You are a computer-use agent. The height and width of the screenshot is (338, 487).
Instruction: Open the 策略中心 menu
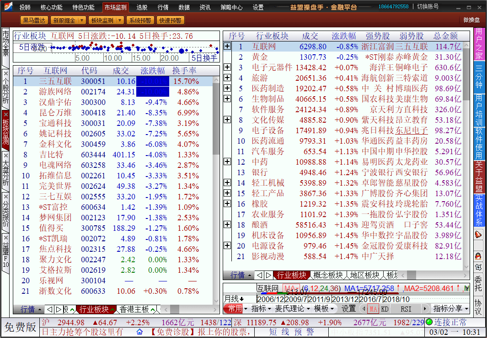(232, 7)
